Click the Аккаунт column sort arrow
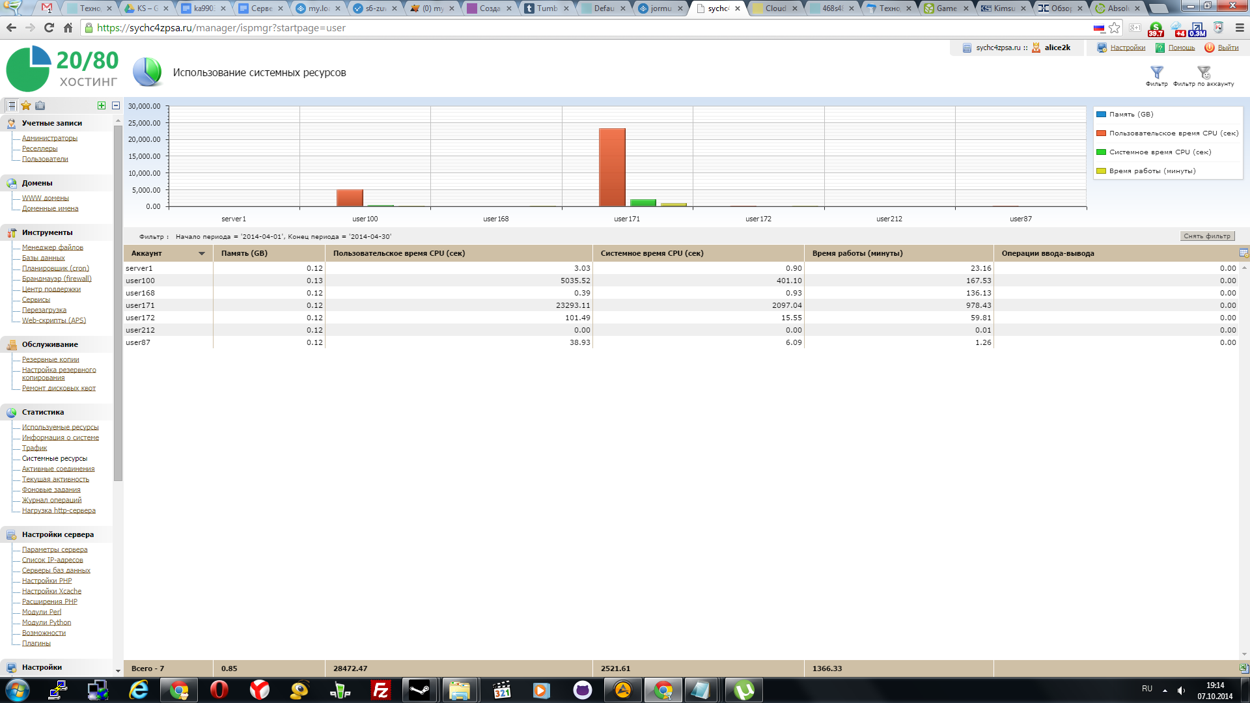This screenshot has height=703, width=1250. tap(202, 254)
